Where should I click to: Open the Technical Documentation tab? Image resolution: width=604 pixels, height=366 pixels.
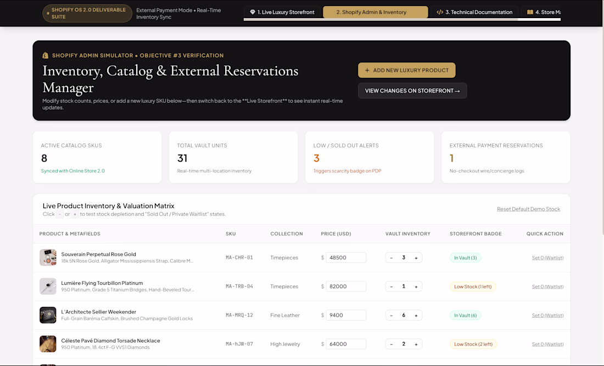click(x=474, y=12)
